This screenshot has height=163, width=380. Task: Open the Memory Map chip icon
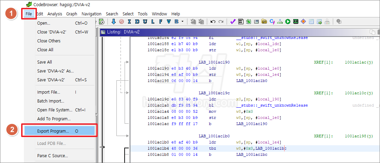tap(295, 22)
